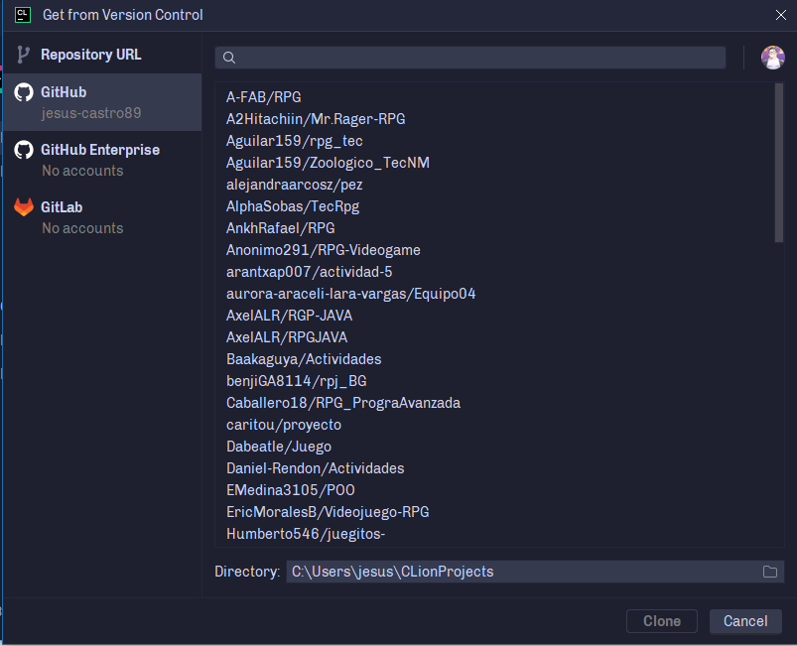The height and width of the screenshot is (646, 797).
Task: Click the Cancel button
Action: pos(745,621)
